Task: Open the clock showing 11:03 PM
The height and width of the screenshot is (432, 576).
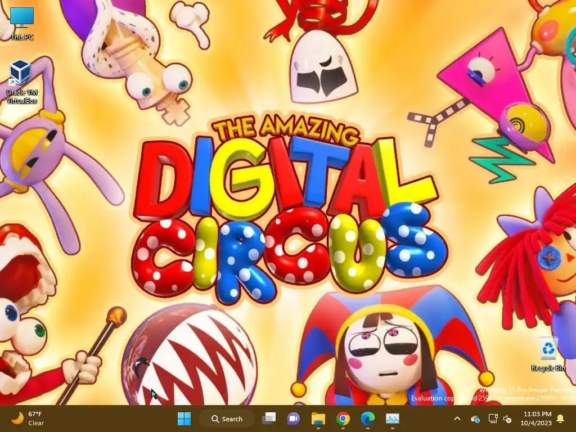Action: point(536,418)
